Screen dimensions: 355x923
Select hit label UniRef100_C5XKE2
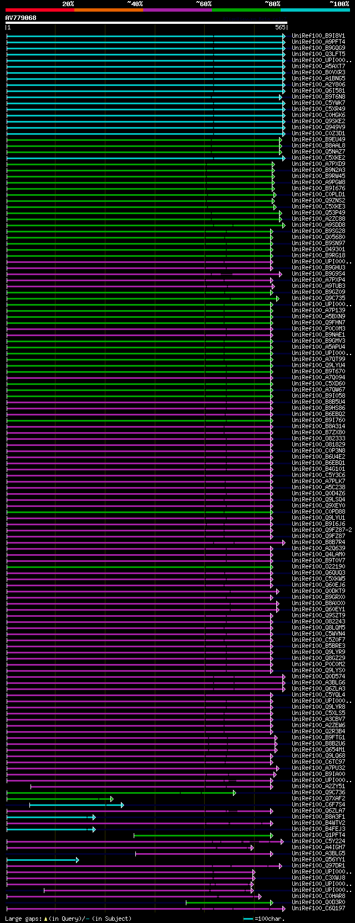pyautogui.click(x=318, y=158)
